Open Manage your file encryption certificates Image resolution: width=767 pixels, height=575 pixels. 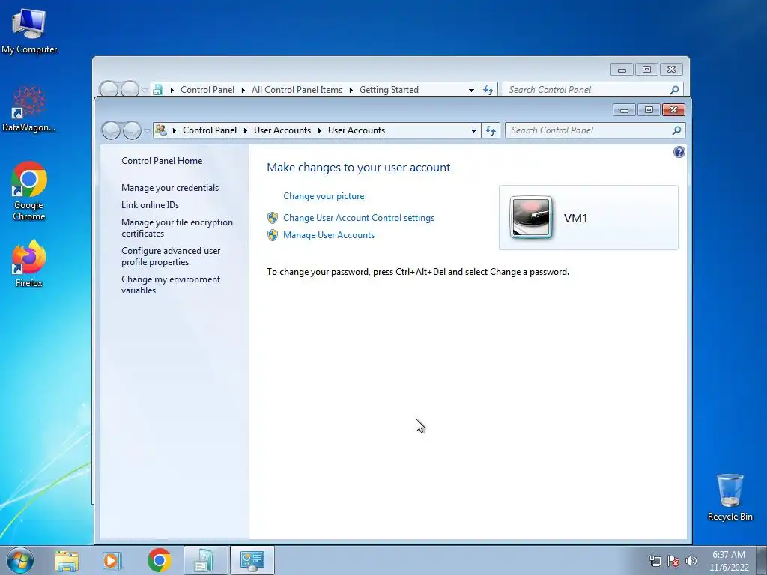[177, 228]
